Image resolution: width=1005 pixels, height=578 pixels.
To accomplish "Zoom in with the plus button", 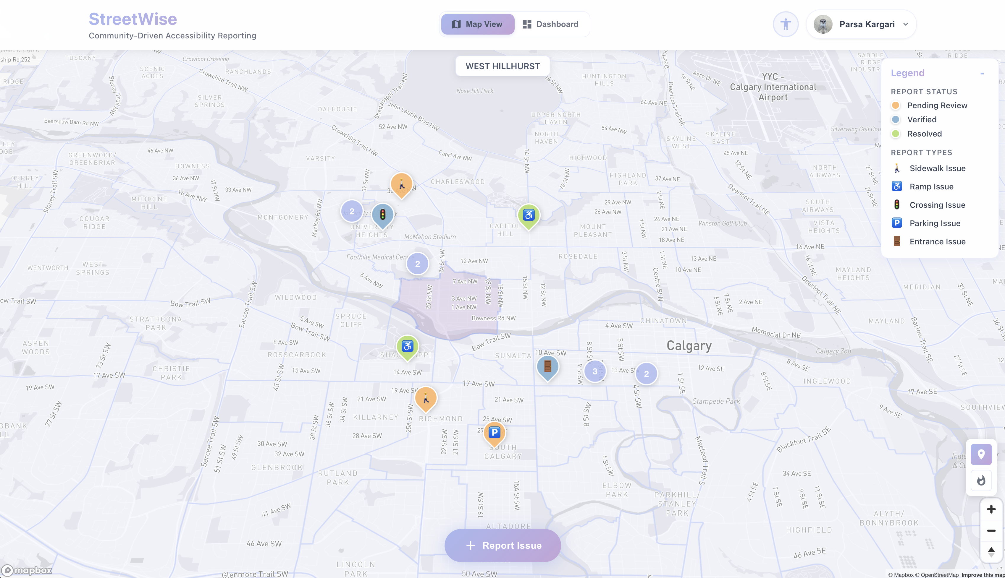I will click(991, 509).
